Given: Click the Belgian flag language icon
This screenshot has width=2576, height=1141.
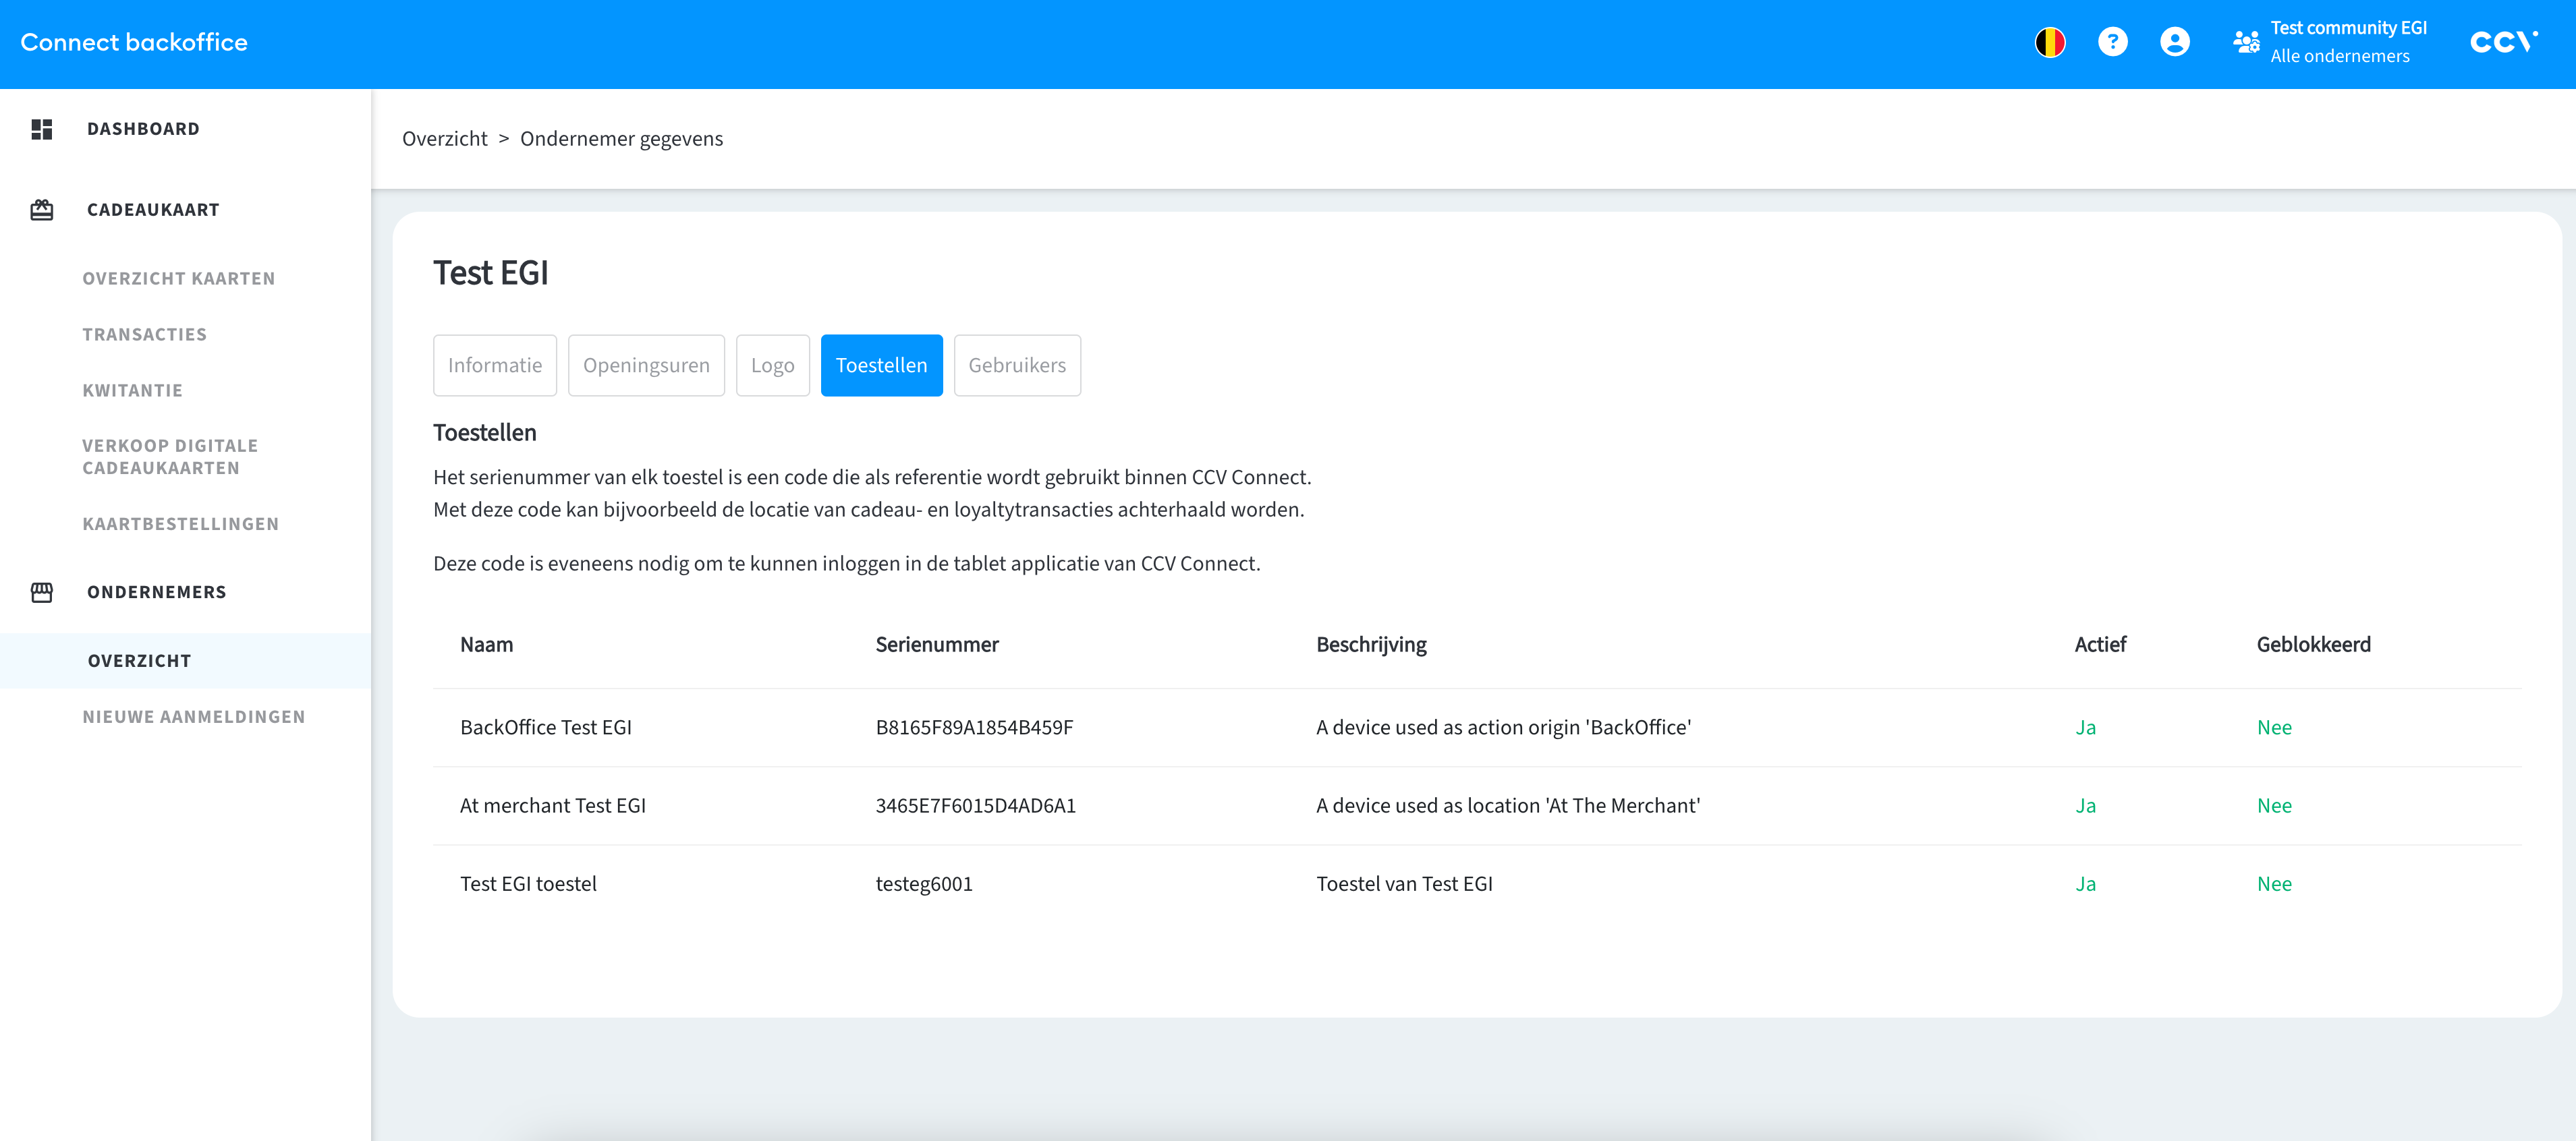Looking at the screenshot, I should coord(2049,42).
